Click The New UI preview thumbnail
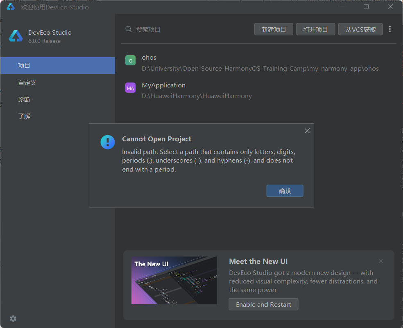 pos(174,280)
